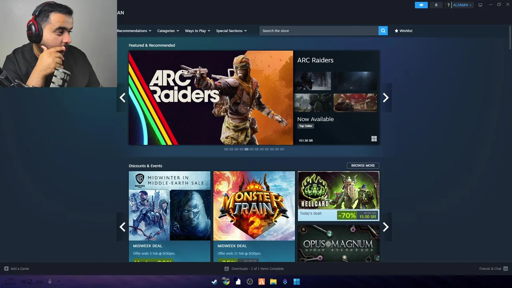Click the microphone icon in system tray
Viewport: 512px width, 288px height.
(x=50, y=282)
